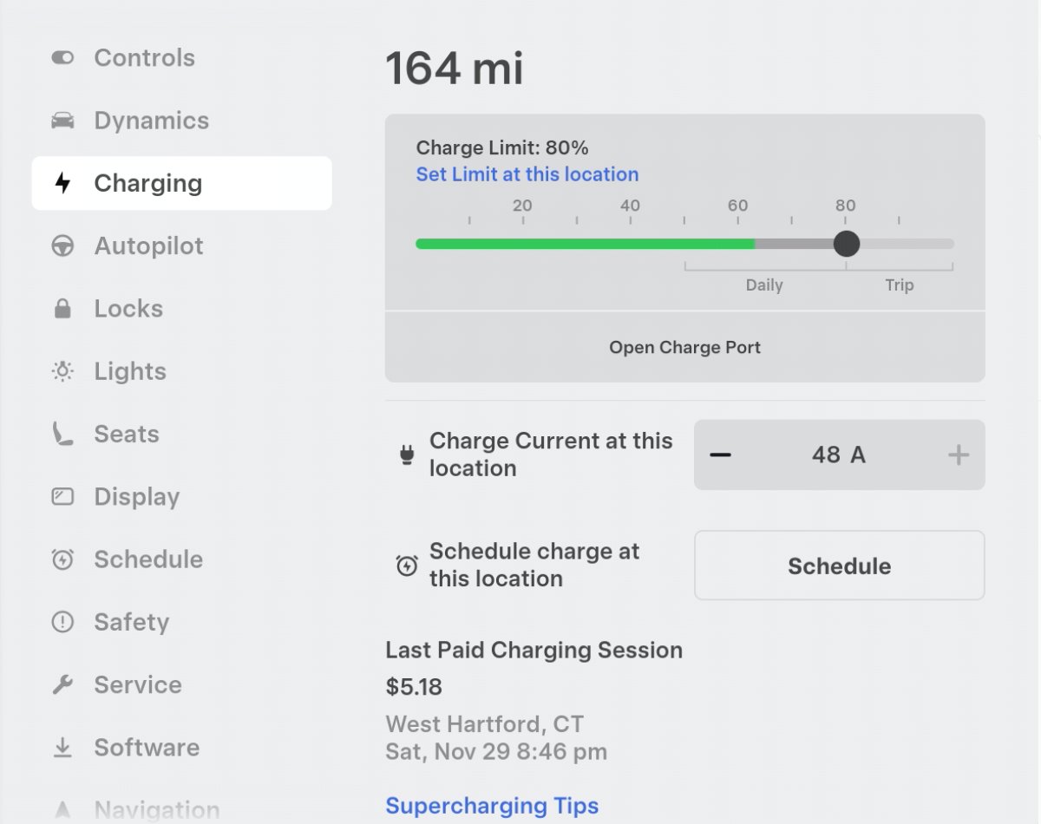Screen dimensions: 1041x824
Task: Open the Schedule menu item in sidebar
Action: coord(148,559)
